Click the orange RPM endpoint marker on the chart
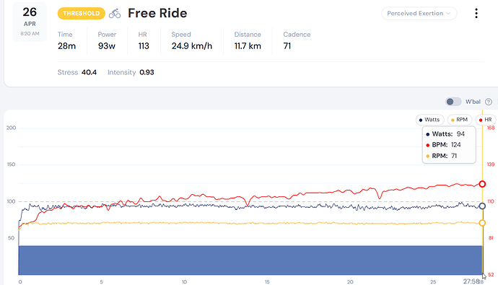 coord(482,223)
